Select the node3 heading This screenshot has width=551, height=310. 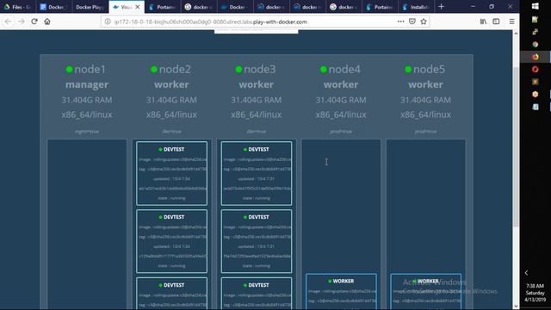(x=260, y=69)
